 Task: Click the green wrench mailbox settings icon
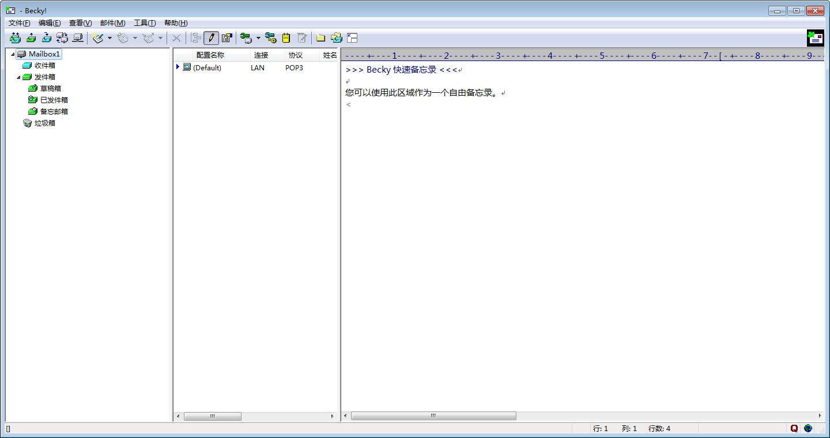point(246,38)
